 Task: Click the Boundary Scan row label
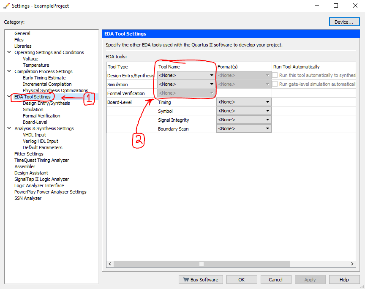[x=173, y=129]
